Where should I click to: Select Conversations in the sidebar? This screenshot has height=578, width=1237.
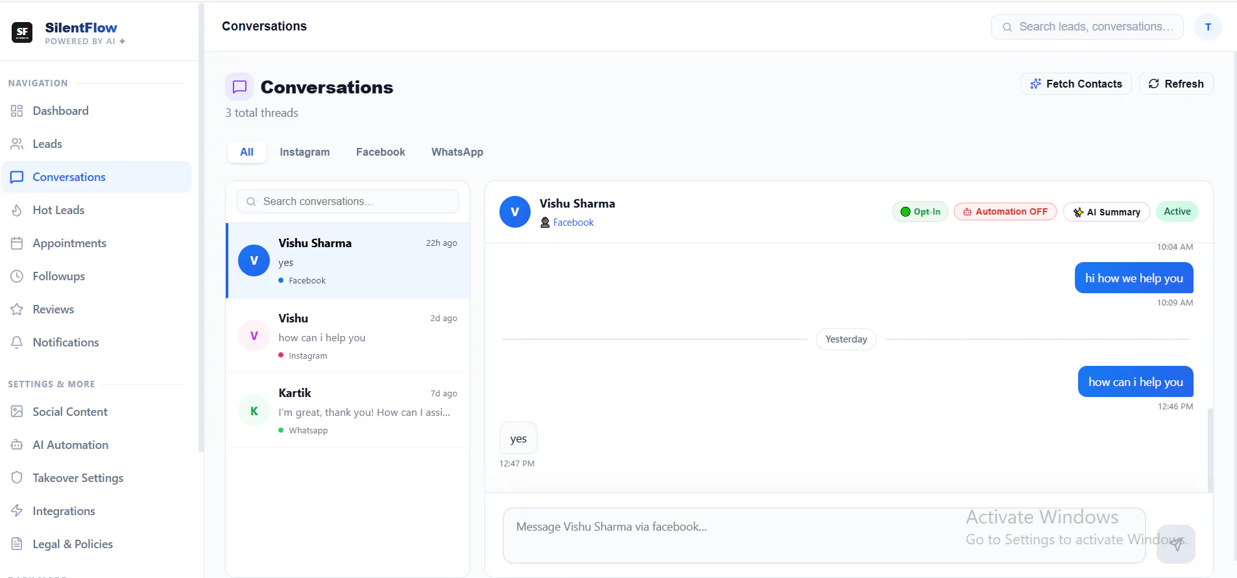96,177
